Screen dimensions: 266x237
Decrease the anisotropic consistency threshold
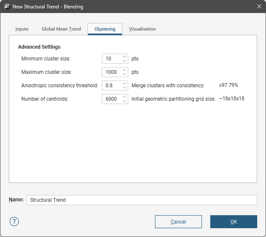click(x=124, y=88)
